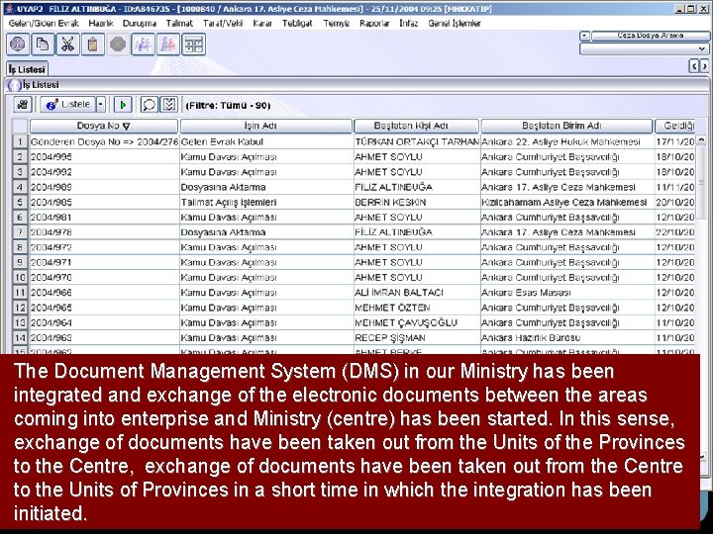This screenshot has width=713, height=534.
Task: Click the double-chevron expand icon beside filter
Action: [x=169, y=105]
